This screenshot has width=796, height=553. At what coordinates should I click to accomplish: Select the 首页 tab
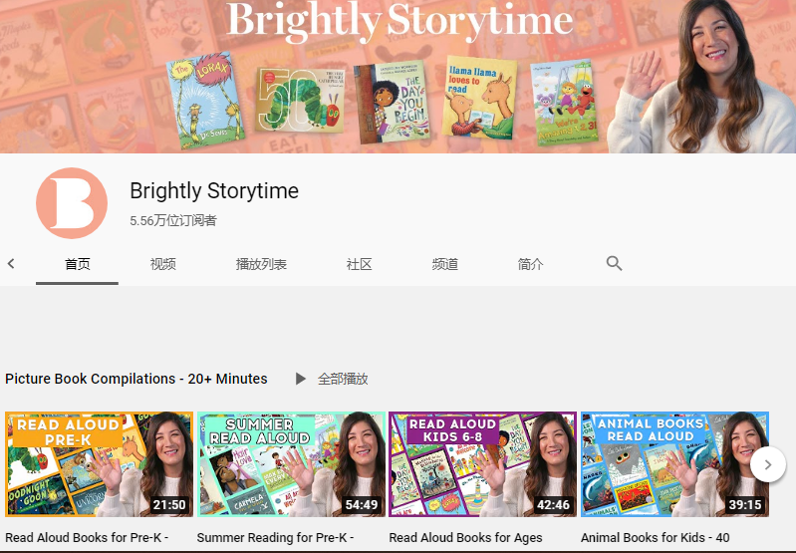coord(77,264)
